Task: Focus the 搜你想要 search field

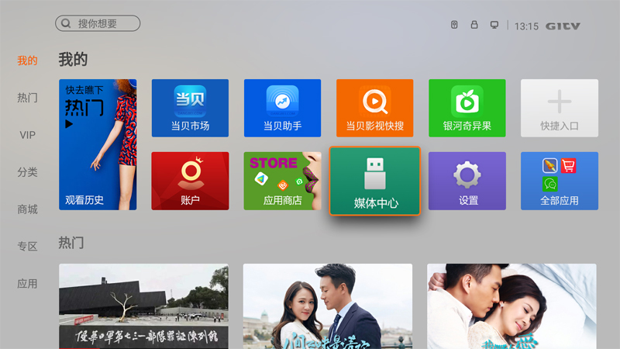Action: (x=98, y=23)
